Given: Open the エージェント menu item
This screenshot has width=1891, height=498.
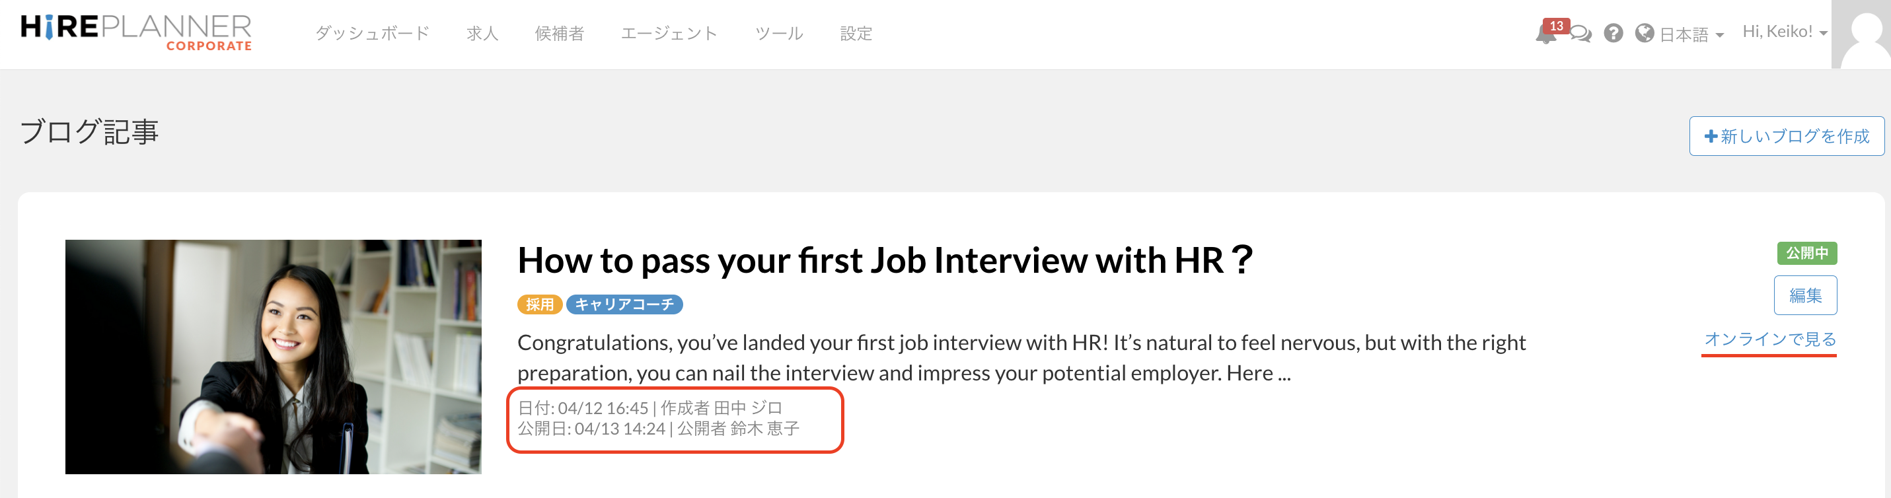Looking at the screenshot, I should [x=669, y=34].
